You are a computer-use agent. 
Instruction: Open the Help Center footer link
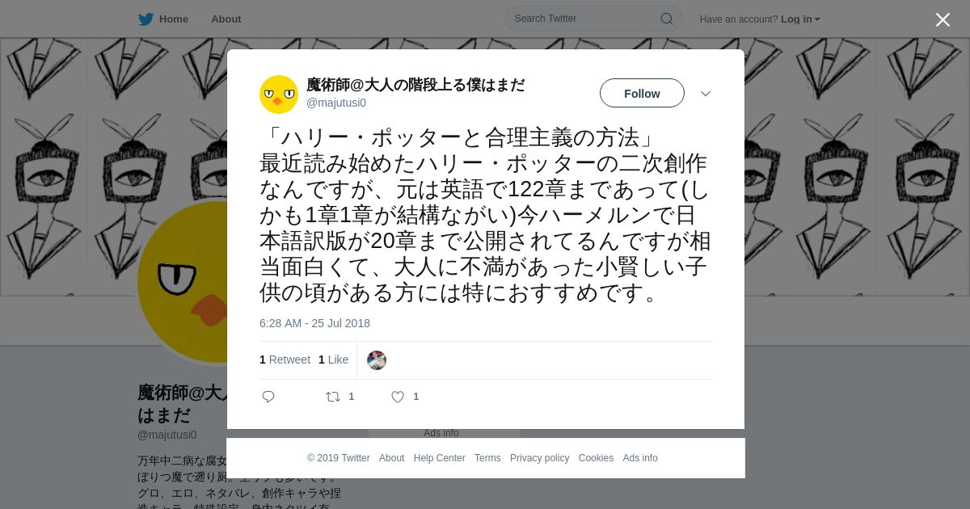point(439,458)
